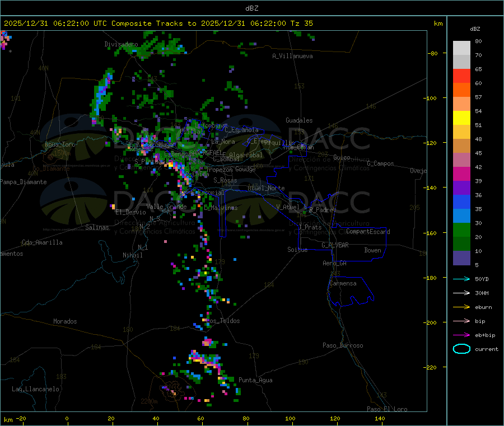Screen dimensions: 504x426
Task: Click the eb+bip magenta arrow legend icon
Action: tap(461, 335)
